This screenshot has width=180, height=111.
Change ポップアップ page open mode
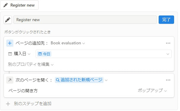152,90
